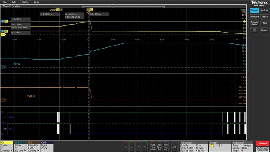Image resolution: width=270 pixels, height=152 pixels.
Task: Open the More... add new options
Action: point(265,30)
